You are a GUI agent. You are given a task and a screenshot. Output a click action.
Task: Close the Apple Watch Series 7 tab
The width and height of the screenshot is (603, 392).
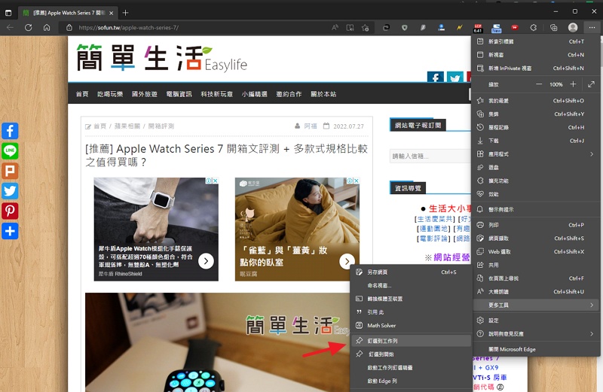pyautogui.click(x=111, y=13)
